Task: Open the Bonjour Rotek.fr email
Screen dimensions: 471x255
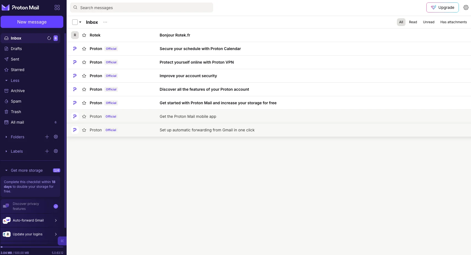Action: point(269,35)
